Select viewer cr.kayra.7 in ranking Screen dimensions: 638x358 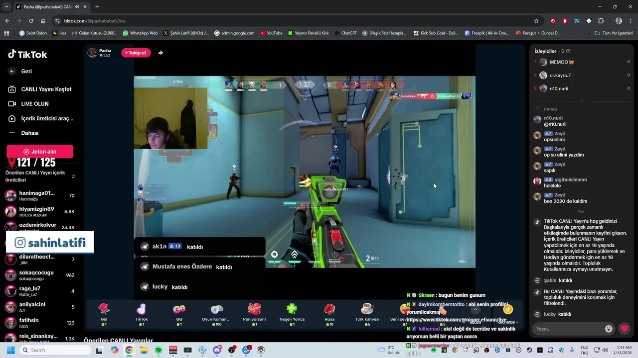click(x=582, y=75)
